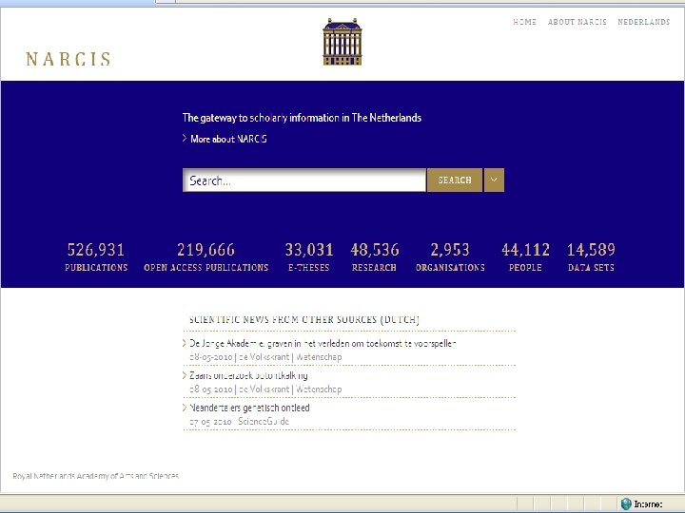The width and height of the screenshot is (685, 513).
Task: Open Royal Netherlands Academy footer link
Action: [x=96, y=476]
